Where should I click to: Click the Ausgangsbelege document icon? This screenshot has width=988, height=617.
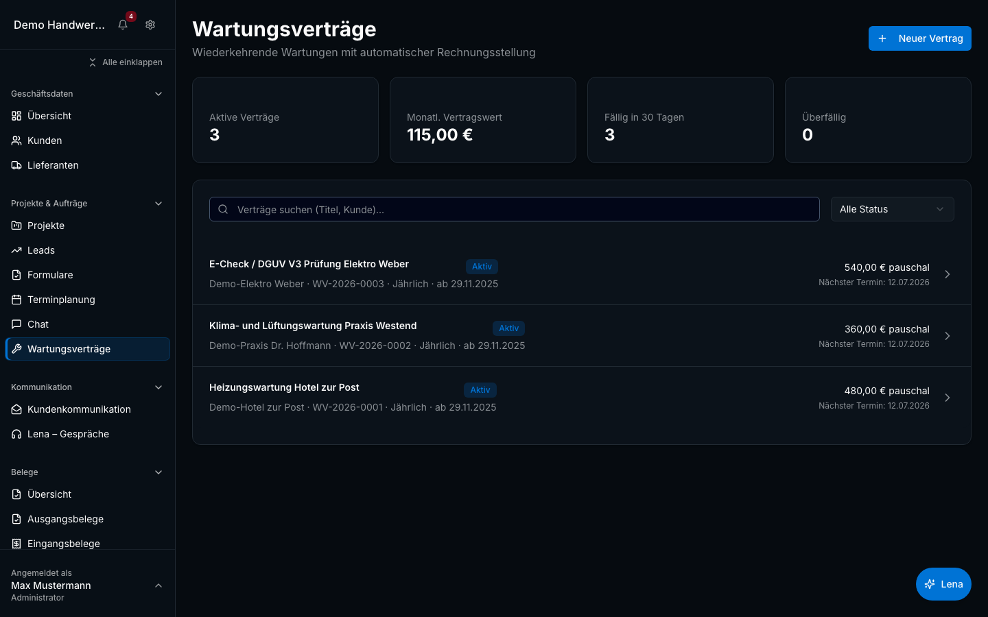[16, 519]
